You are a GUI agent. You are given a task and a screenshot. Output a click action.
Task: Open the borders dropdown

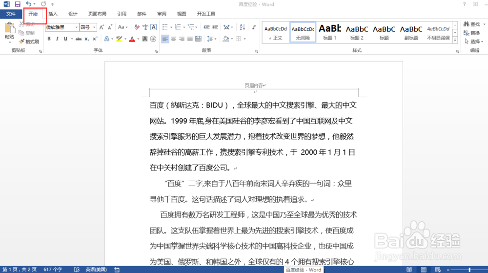[x=245, y=39]
